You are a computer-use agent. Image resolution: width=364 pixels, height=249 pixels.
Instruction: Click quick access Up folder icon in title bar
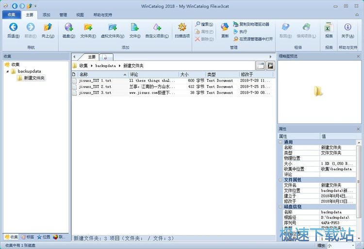tap(30, 6)
